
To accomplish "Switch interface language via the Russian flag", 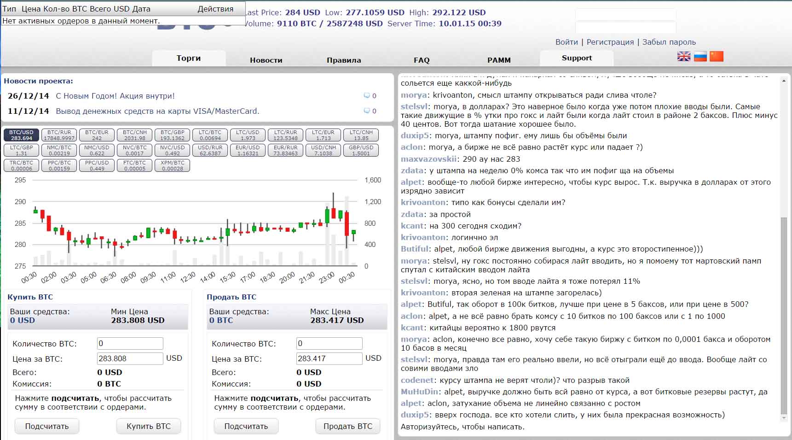I will [x=700, y=56].
